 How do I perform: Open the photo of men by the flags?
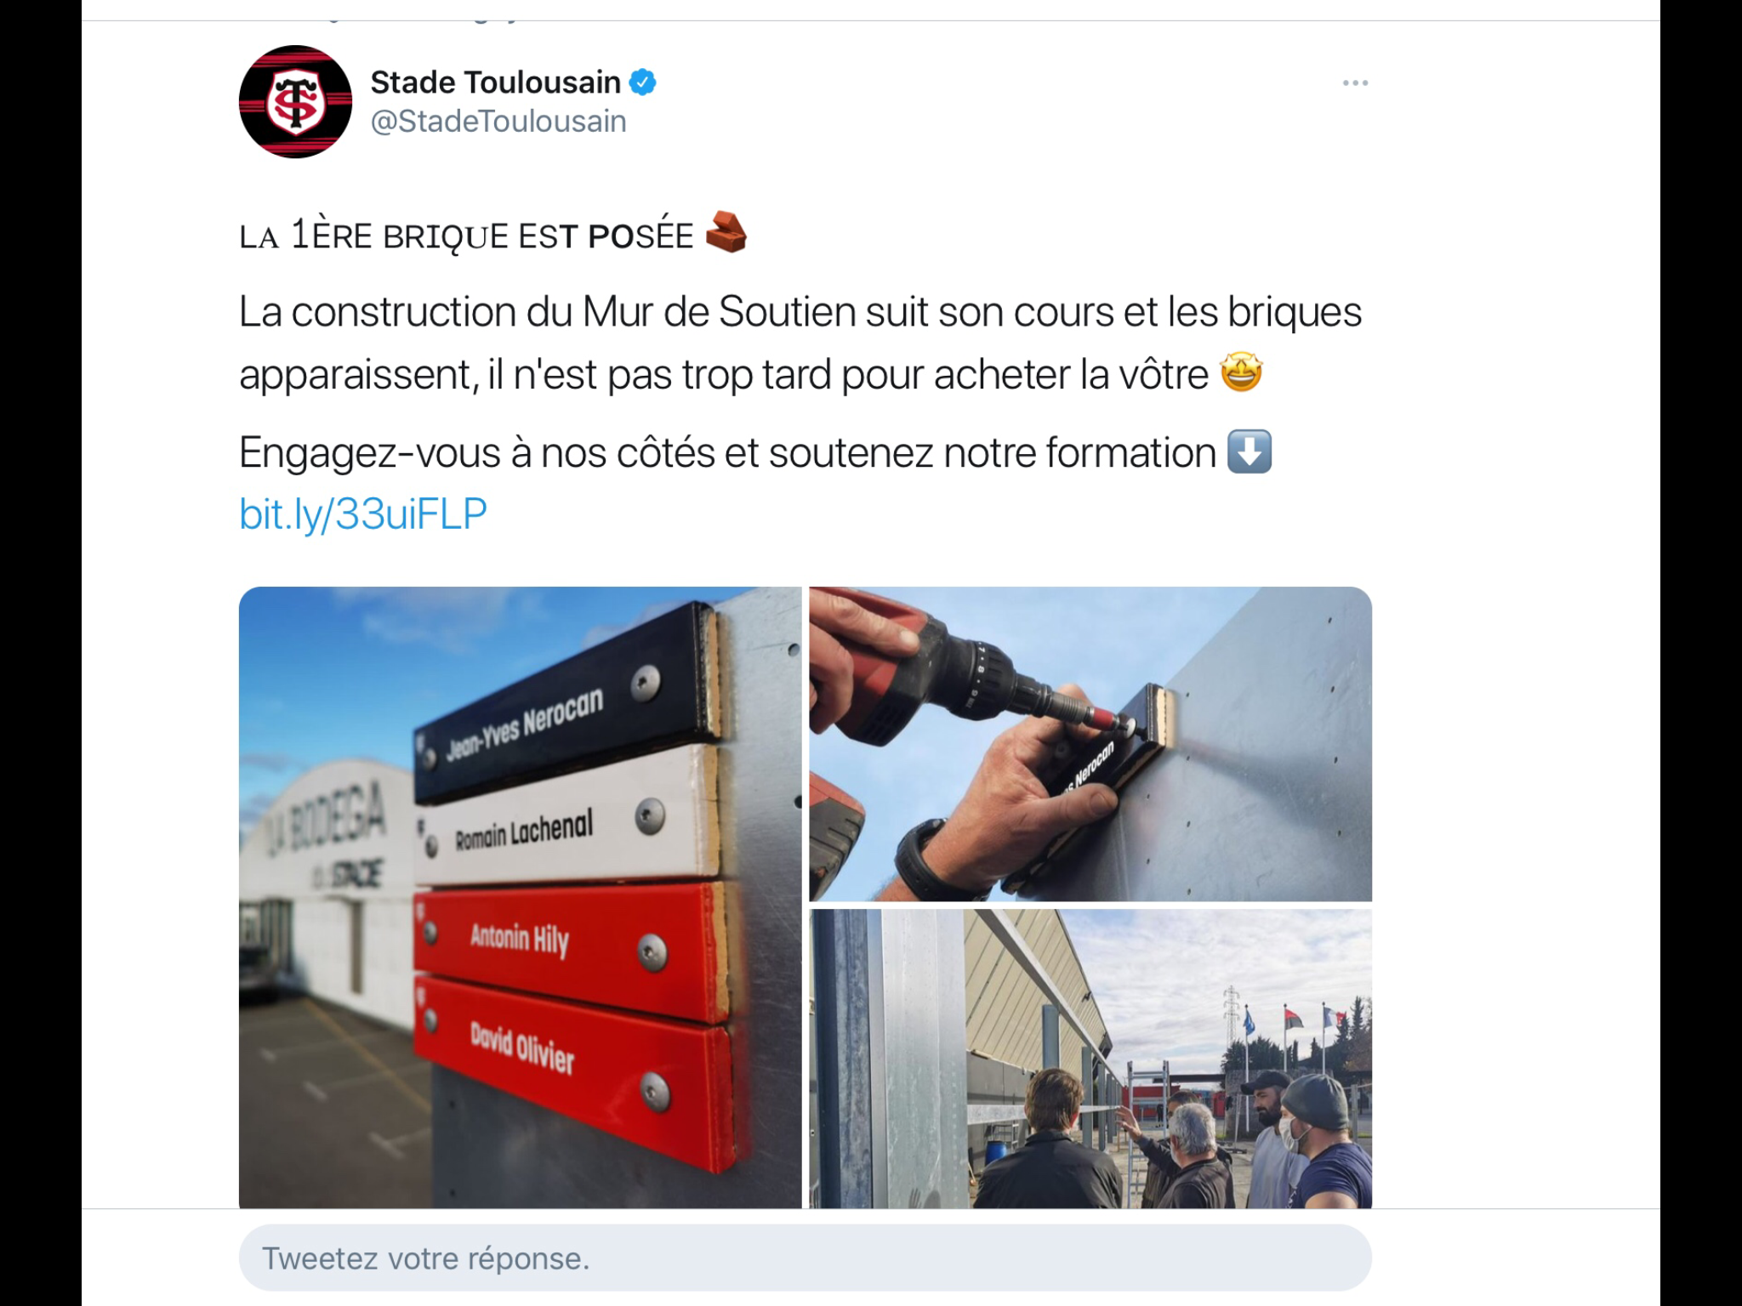(x=1090, y=1059)
